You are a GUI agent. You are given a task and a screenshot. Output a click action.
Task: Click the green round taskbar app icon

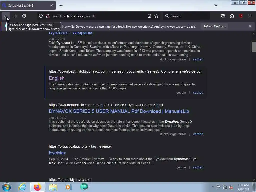click(84, 187)
